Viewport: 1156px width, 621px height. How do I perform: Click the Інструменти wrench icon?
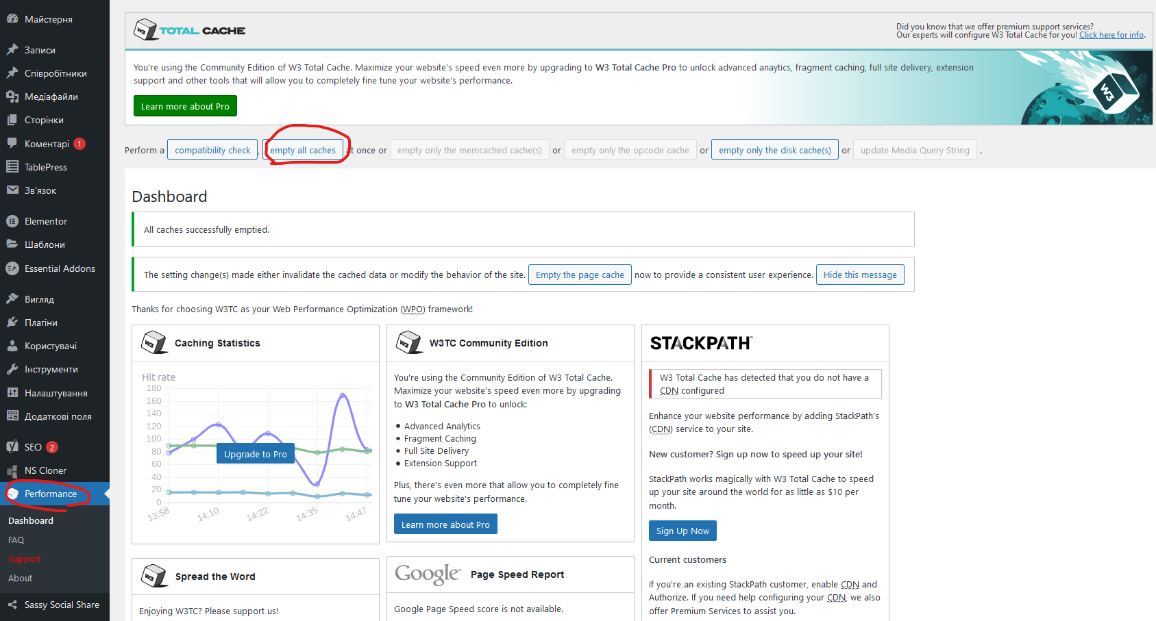coord(12,369)
